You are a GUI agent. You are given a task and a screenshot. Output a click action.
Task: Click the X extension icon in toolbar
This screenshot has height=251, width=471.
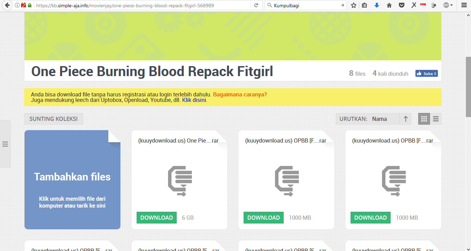414,6
